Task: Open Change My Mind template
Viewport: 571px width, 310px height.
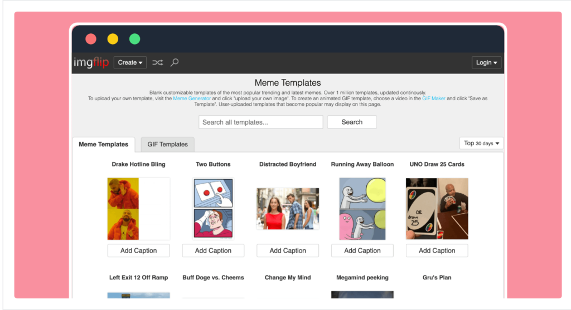Action: pyautogui.click(x=288, y=277)
